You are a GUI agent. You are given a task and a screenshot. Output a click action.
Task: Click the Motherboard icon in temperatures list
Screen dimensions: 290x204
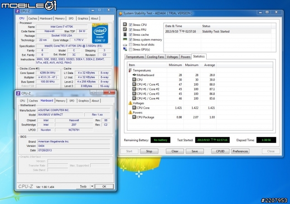134,75
